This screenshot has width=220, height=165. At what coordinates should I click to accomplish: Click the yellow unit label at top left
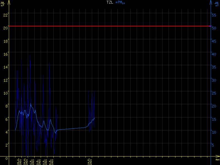3,4
